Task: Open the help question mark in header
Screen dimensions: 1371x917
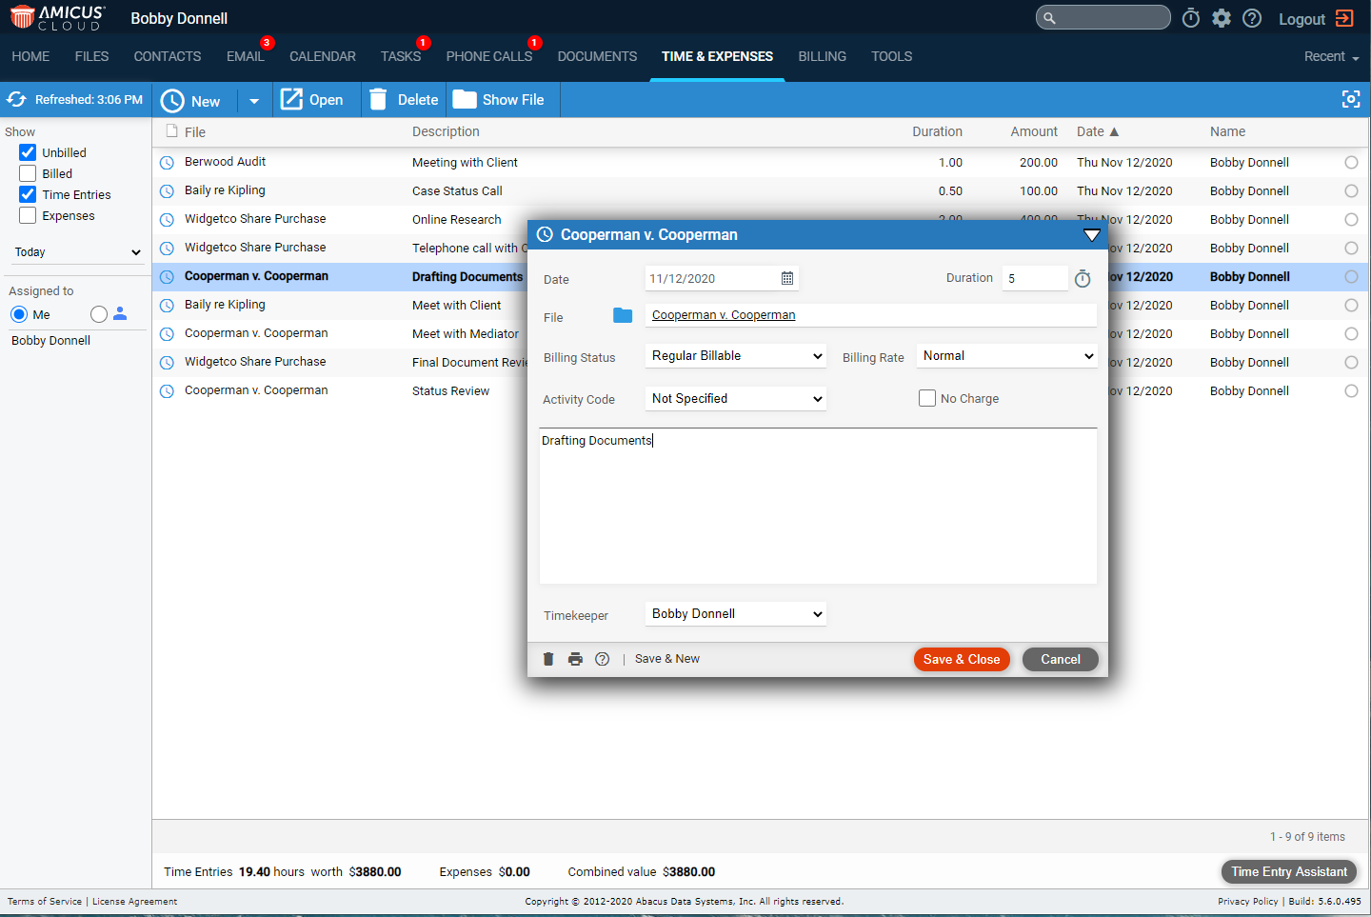Action: [x=1252, y=18]
